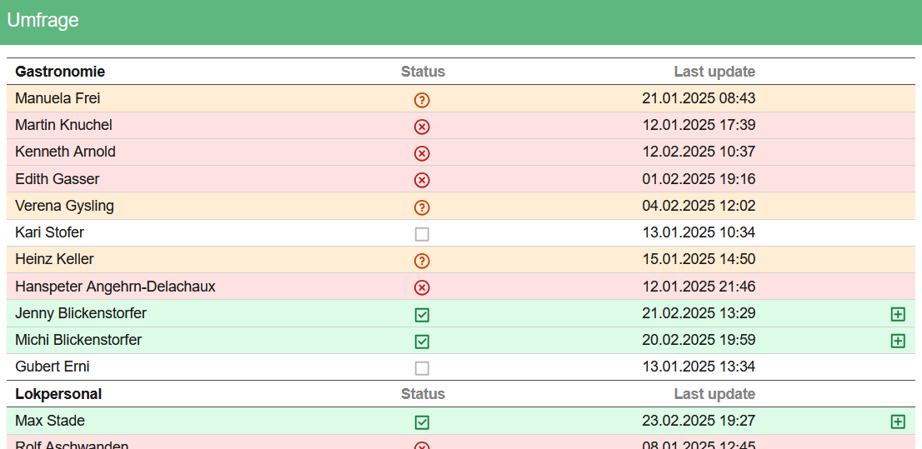Click Hanspeter Angehrn-Delachaux's declined status icon

click(x=422, y=287)
